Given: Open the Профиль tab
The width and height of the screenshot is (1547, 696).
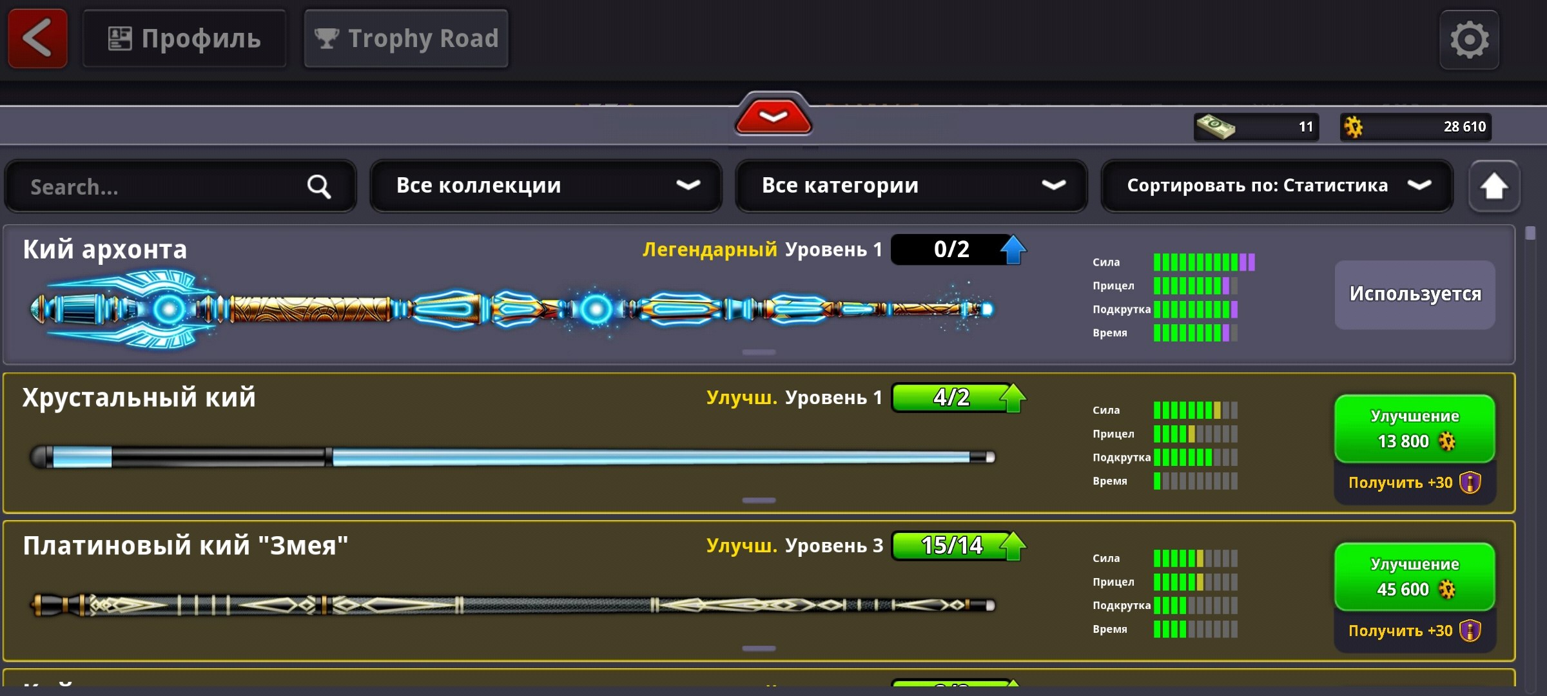Looking at the screenshot, I should pyautogui.click(x=184, y=39).
